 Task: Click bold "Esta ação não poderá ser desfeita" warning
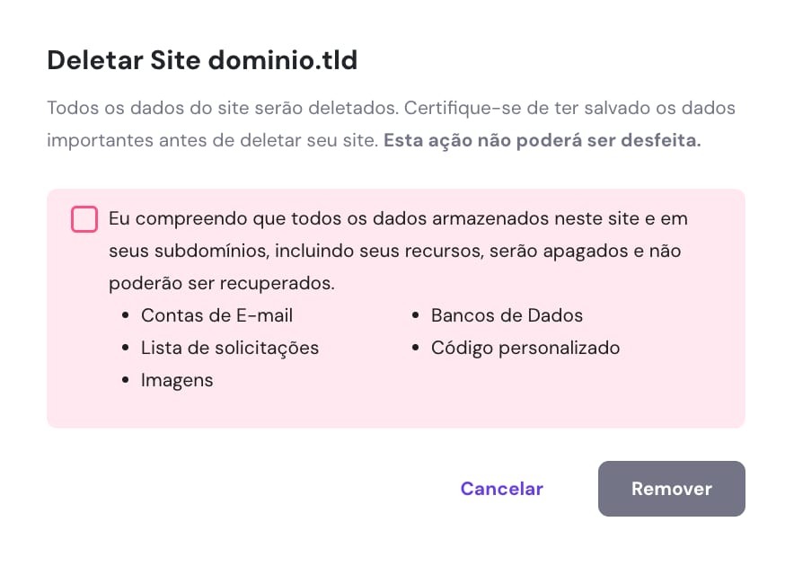pos(542,141)
